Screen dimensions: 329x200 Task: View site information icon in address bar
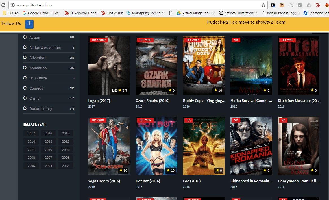coord(13,5)
